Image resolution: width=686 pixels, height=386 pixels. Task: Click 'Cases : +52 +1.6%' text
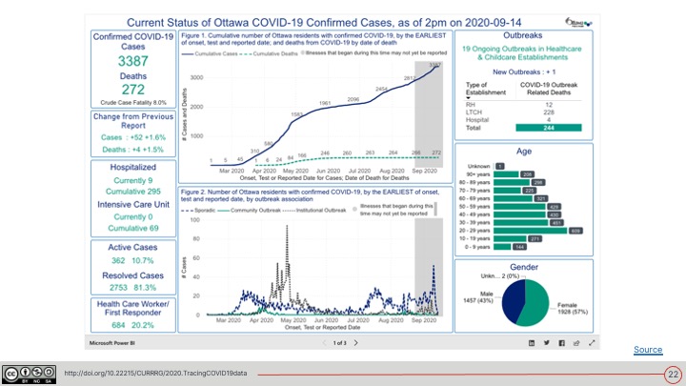[133, 137]
